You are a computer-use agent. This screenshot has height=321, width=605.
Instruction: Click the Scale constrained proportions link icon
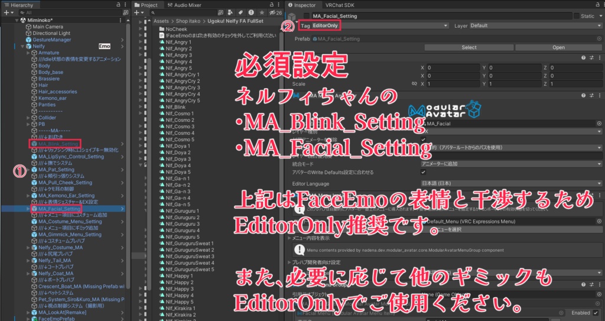coord(414,84)
